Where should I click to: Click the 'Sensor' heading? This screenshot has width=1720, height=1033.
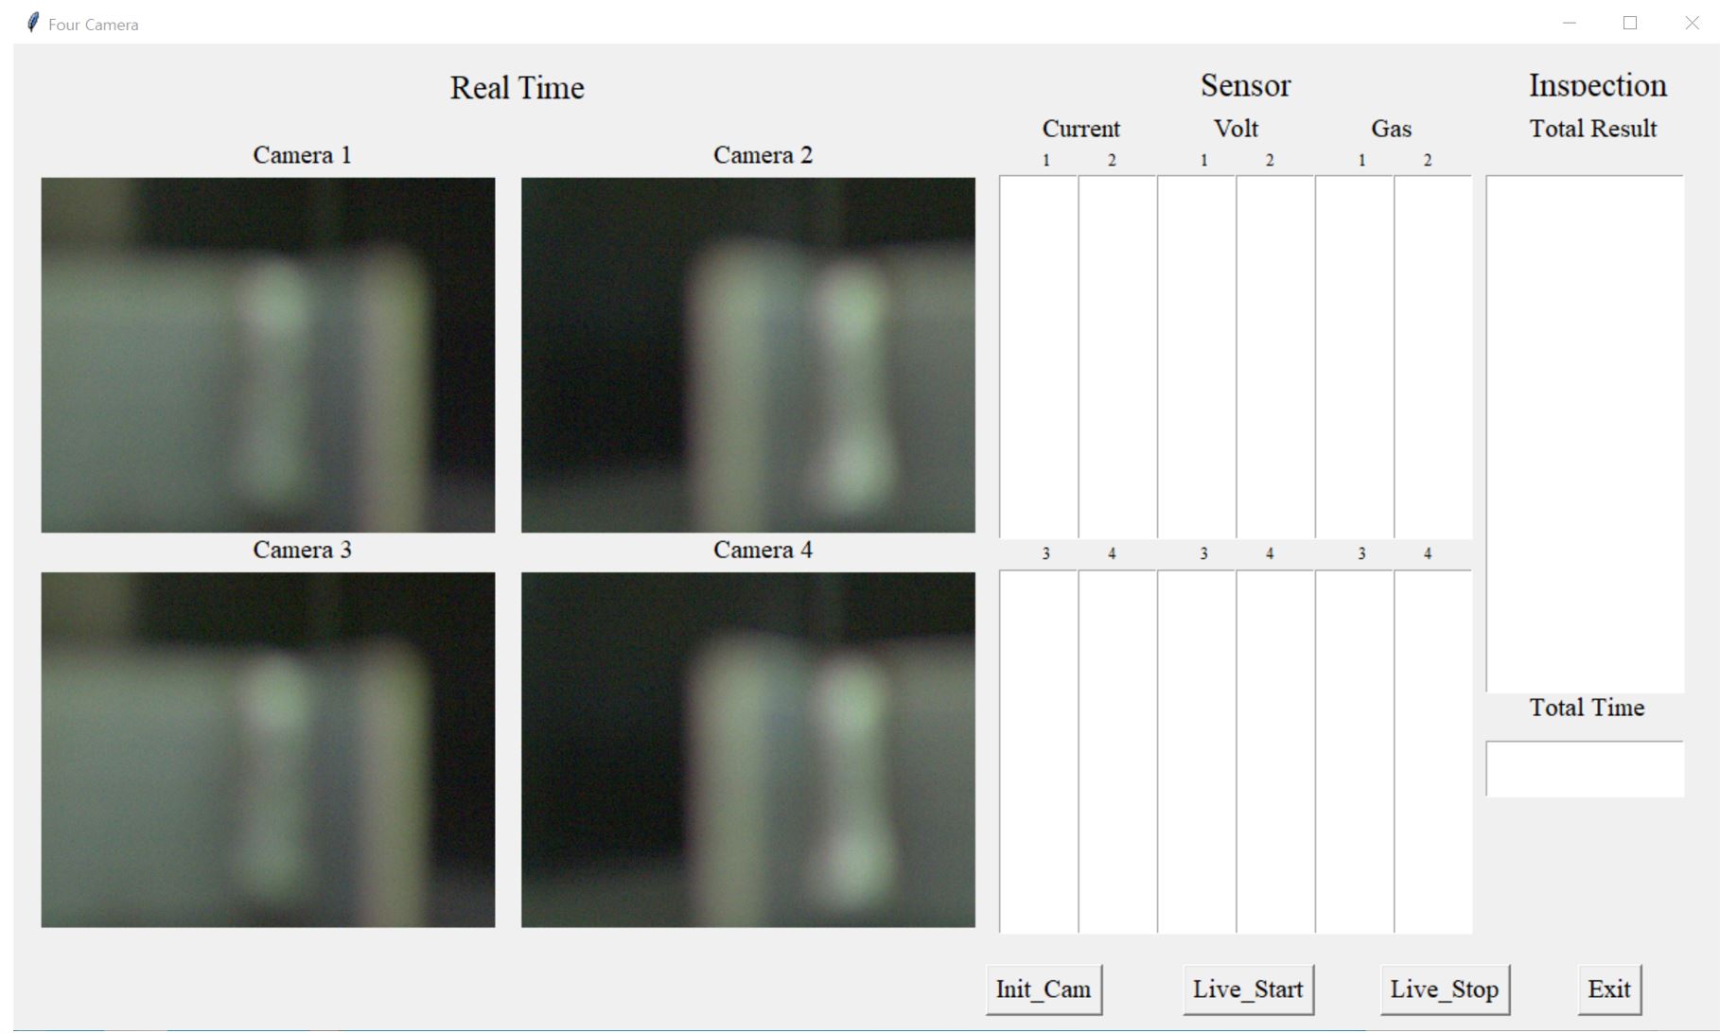coord(1245,85)
